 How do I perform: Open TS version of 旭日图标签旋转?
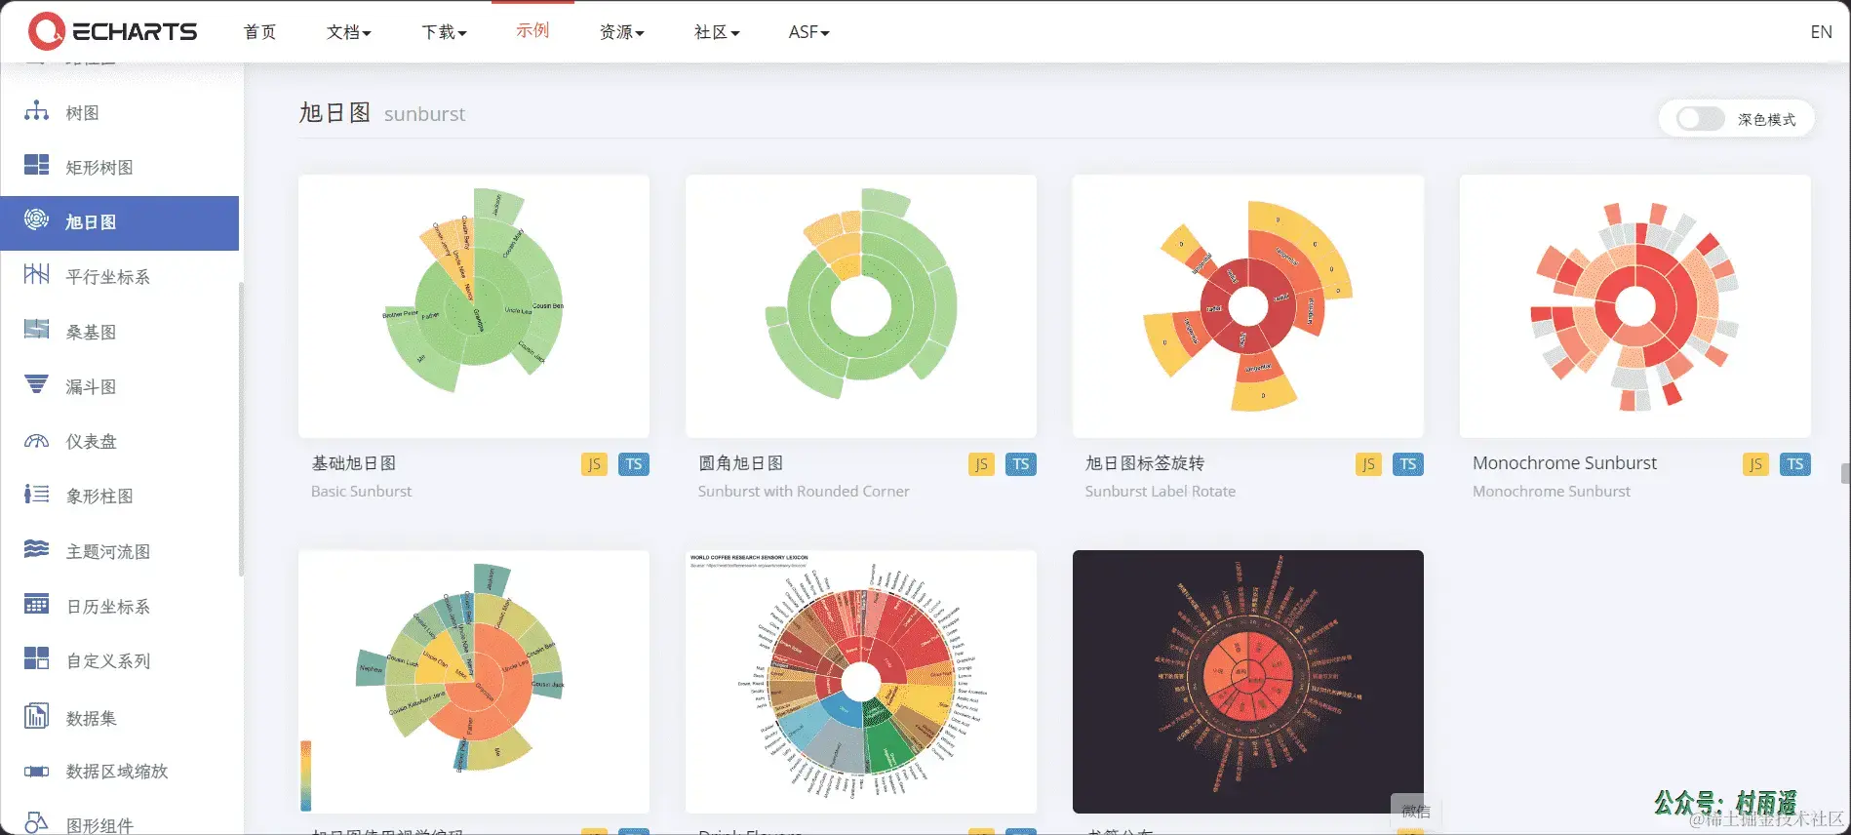(x=1408, y=464)
